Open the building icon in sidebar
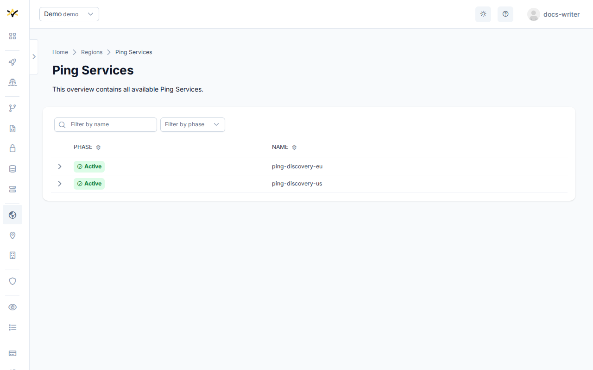 pyautogui.click(x=13, y=255)
